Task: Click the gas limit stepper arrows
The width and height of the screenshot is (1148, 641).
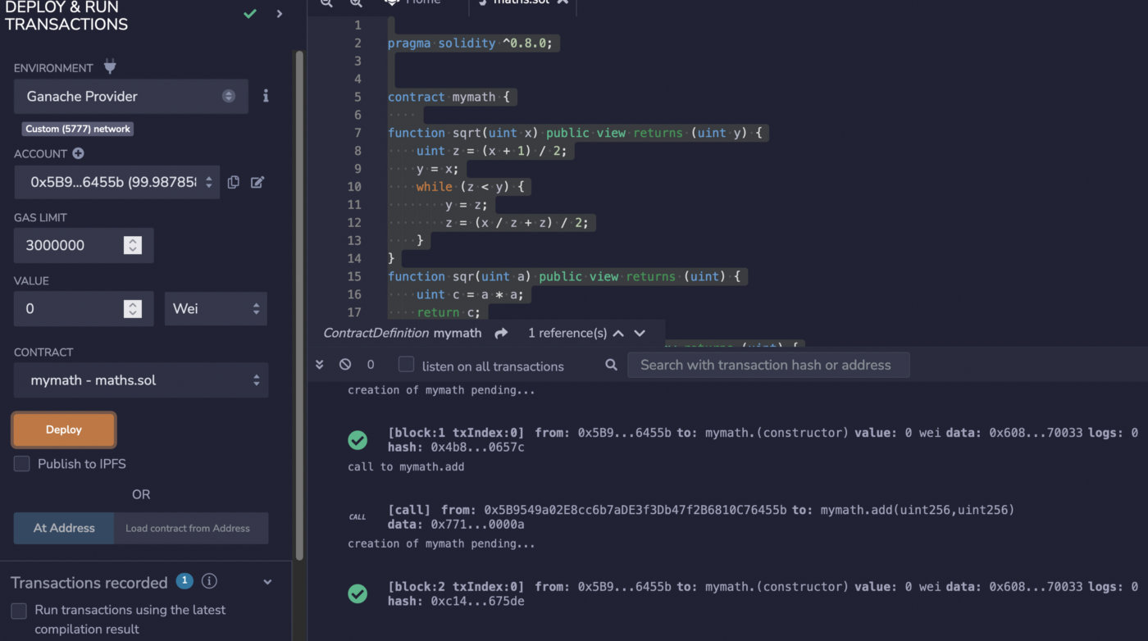Action: click(133, 245)
